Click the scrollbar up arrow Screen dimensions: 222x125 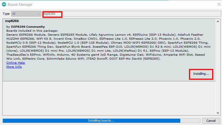218,21
